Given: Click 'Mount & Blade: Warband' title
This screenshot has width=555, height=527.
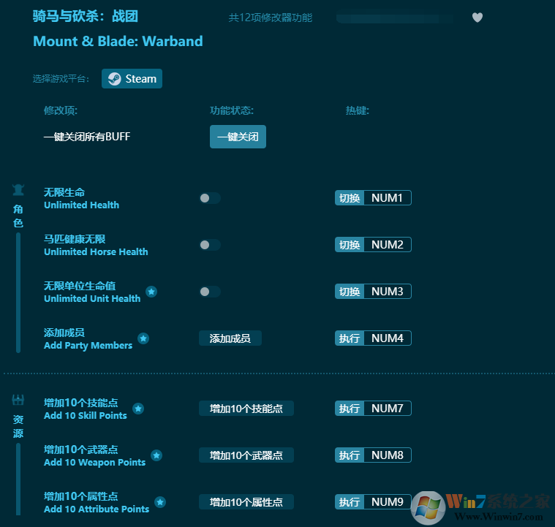Looking at the screenshot, I should point(118,41).
